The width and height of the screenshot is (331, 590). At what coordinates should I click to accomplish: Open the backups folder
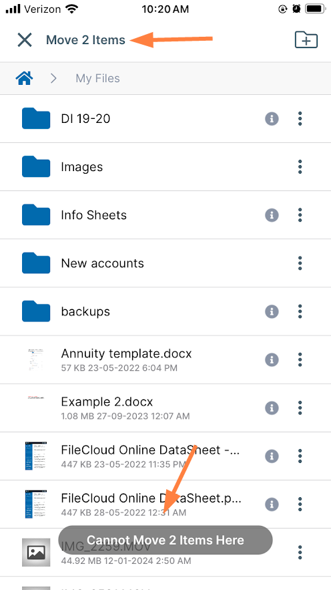pyautogui.click(x=165, y=311)
